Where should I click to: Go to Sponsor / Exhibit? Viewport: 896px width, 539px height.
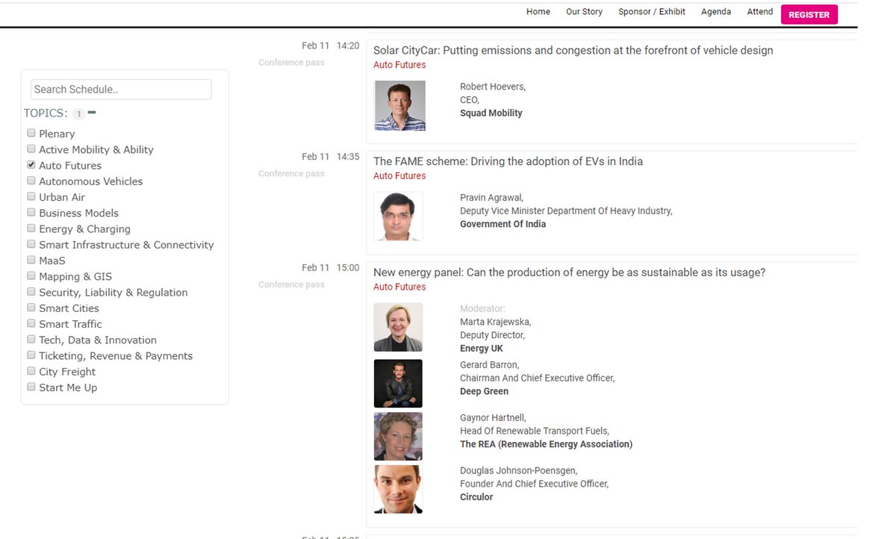(652, 12)
